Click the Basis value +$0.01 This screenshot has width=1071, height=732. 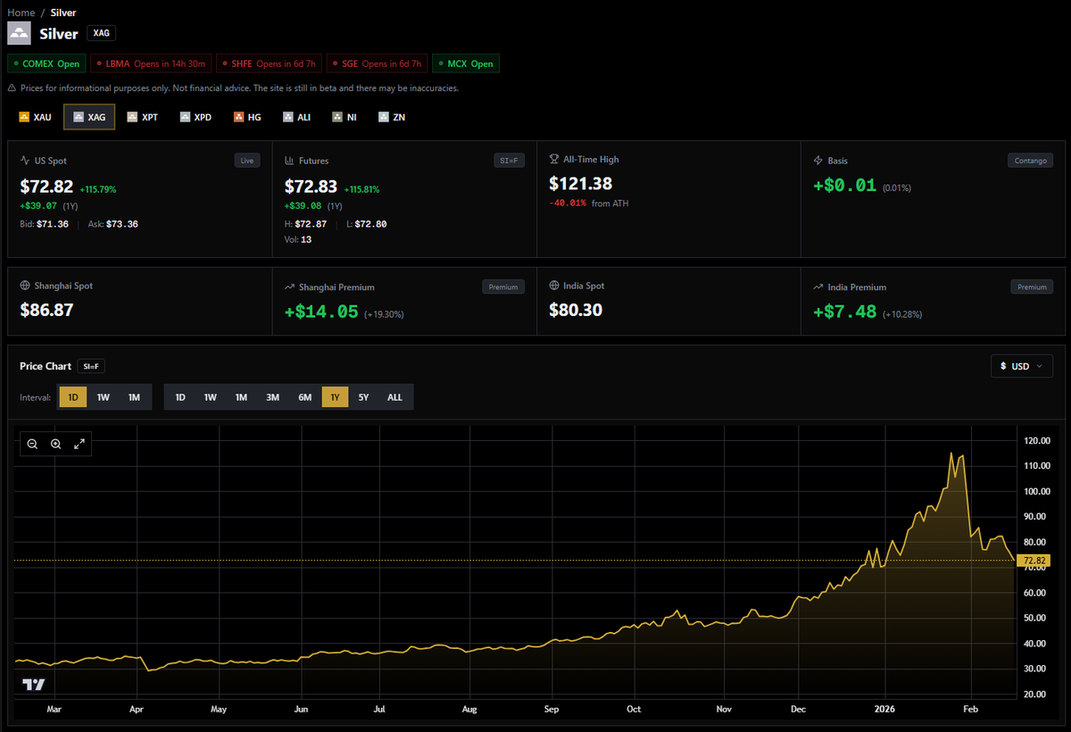coord(845,187)
